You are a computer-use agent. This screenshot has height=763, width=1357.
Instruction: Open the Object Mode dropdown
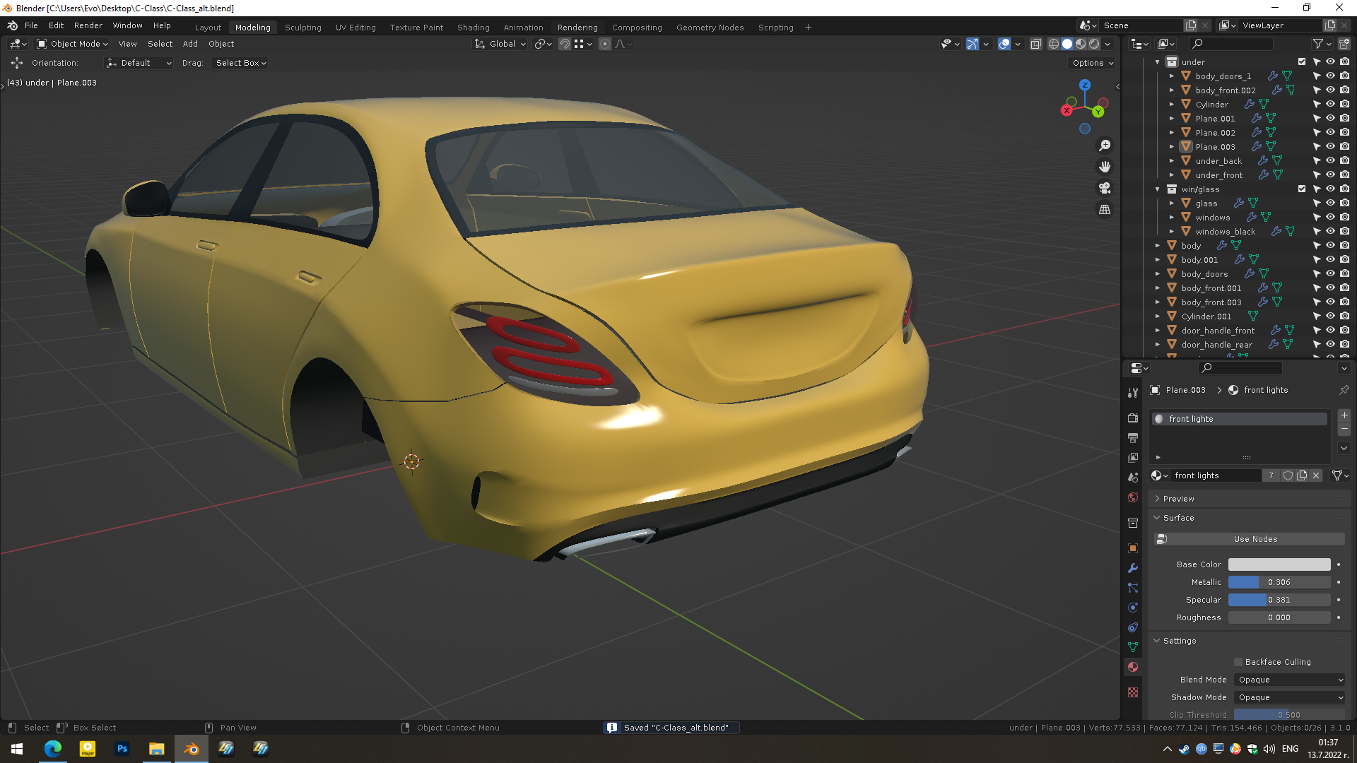73,44
